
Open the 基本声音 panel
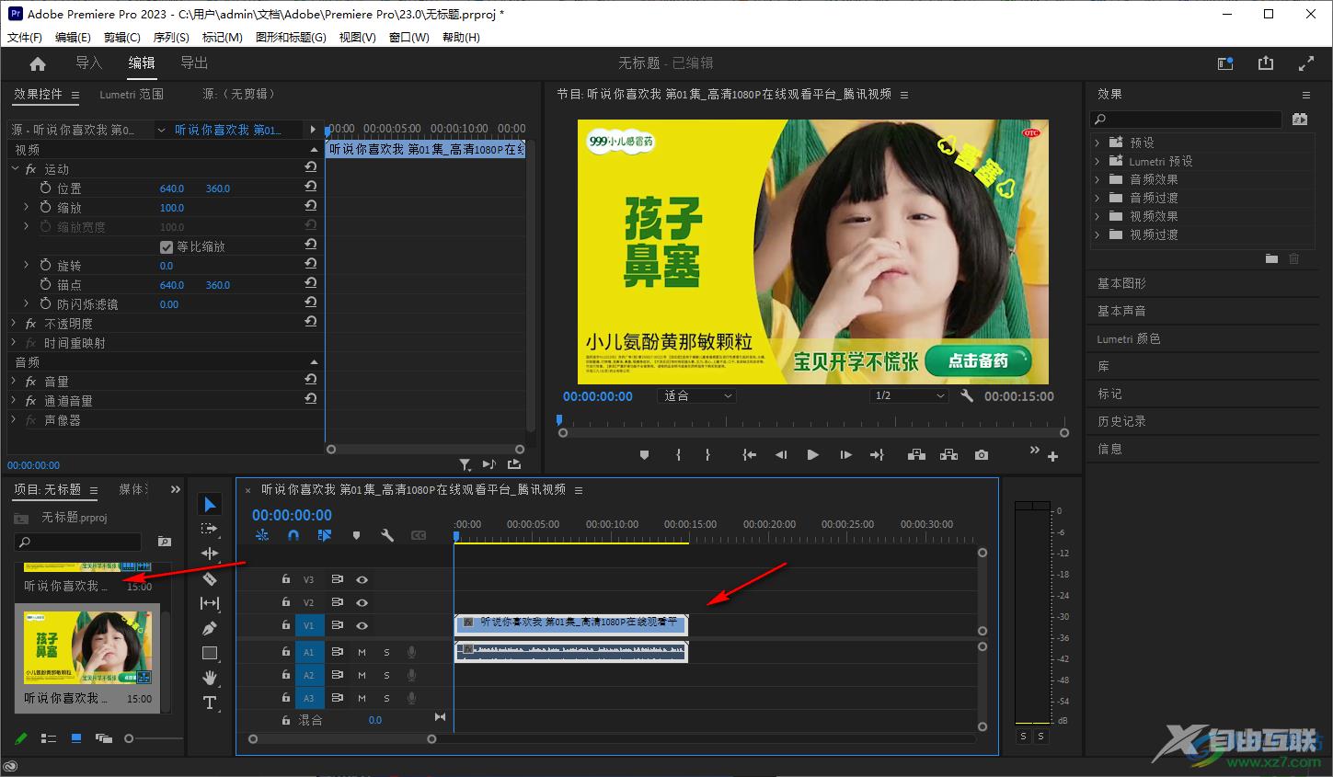[x=1121, y=311]
